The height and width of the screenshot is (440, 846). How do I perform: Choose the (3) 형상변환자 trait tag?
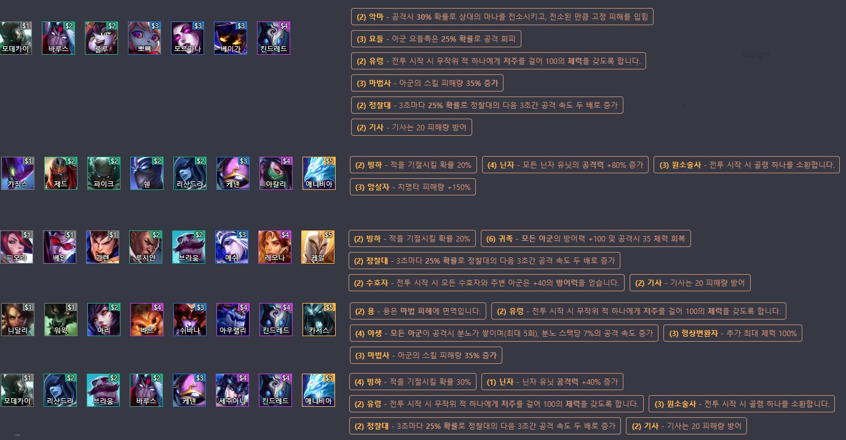point(732,333)
